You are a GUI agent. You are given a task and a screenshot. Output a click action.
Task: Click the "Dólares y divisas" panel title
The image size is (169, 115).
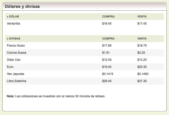22,7
